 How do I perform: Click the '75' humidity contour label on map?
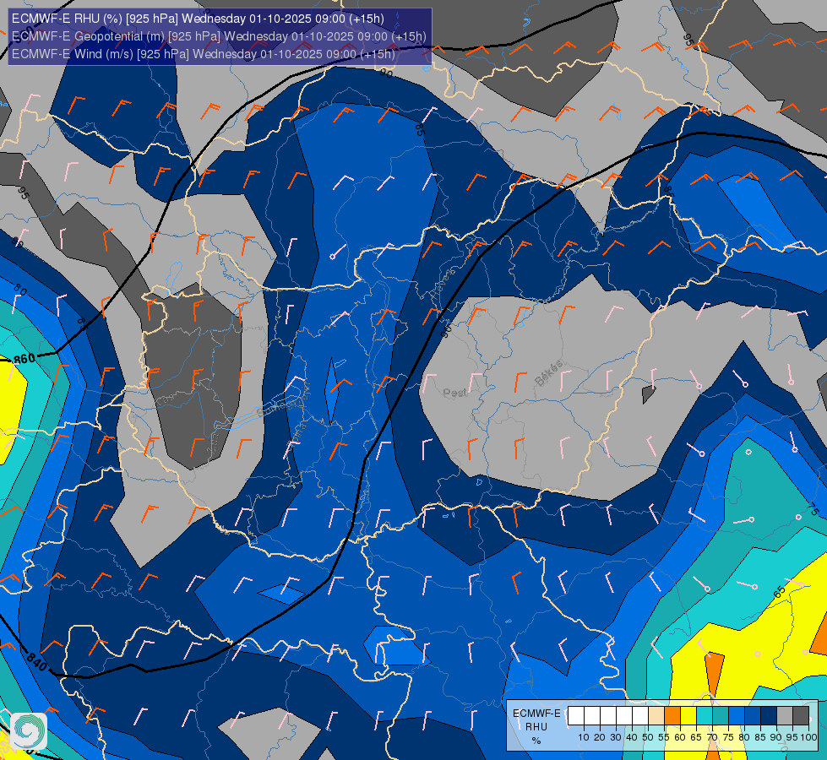coord(813,509)
